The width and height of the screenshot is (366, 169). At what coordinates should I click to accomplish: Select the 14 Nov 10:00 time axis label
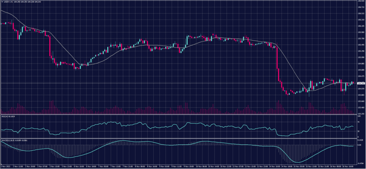point(274,167)
